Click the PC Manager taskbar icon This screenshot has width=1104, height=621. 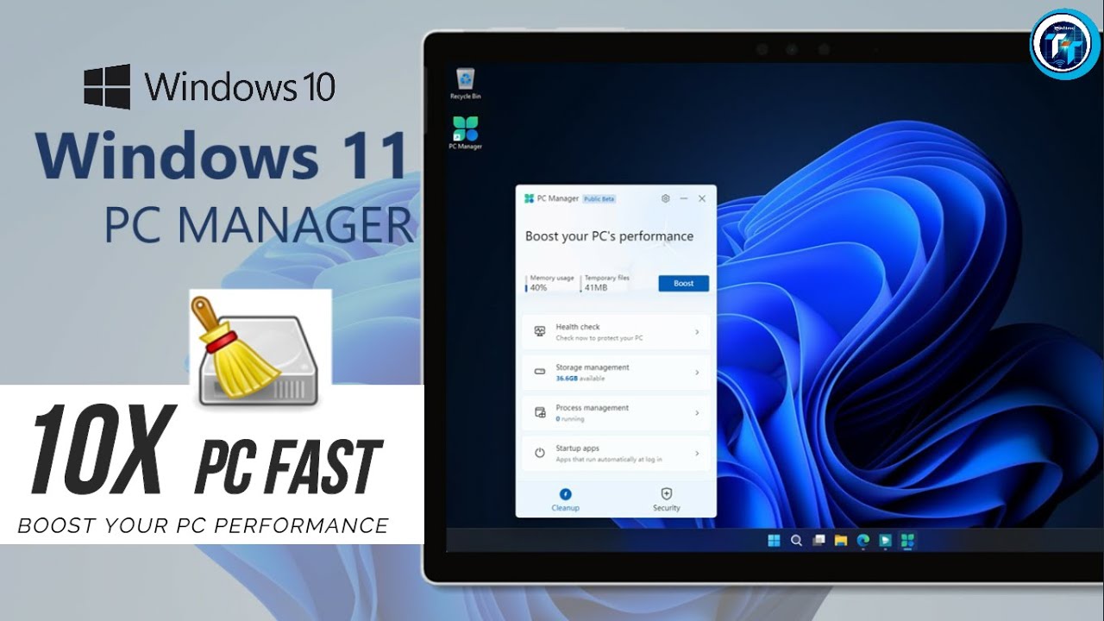[x=906, y=541]
